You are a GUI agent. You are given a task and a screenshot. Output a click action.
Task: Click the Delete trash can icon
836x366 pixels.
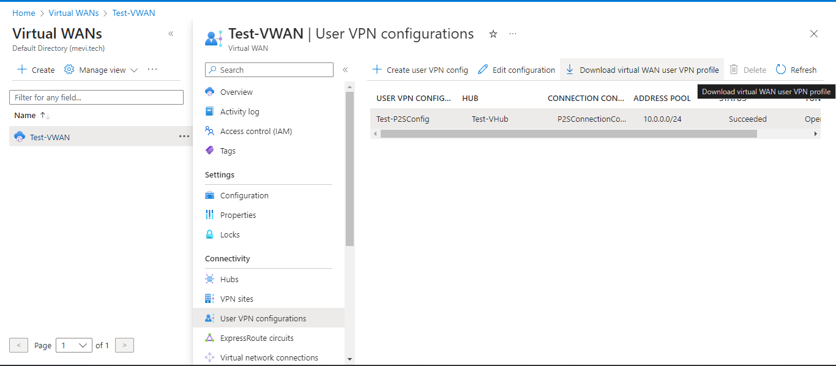coord(734,70)
